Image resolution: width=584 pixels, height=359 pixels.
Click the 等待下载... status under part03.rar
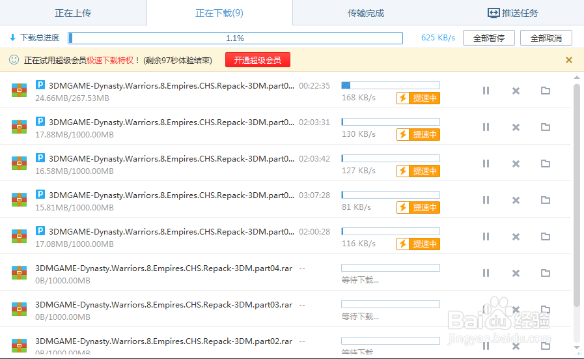click(360, 317)
